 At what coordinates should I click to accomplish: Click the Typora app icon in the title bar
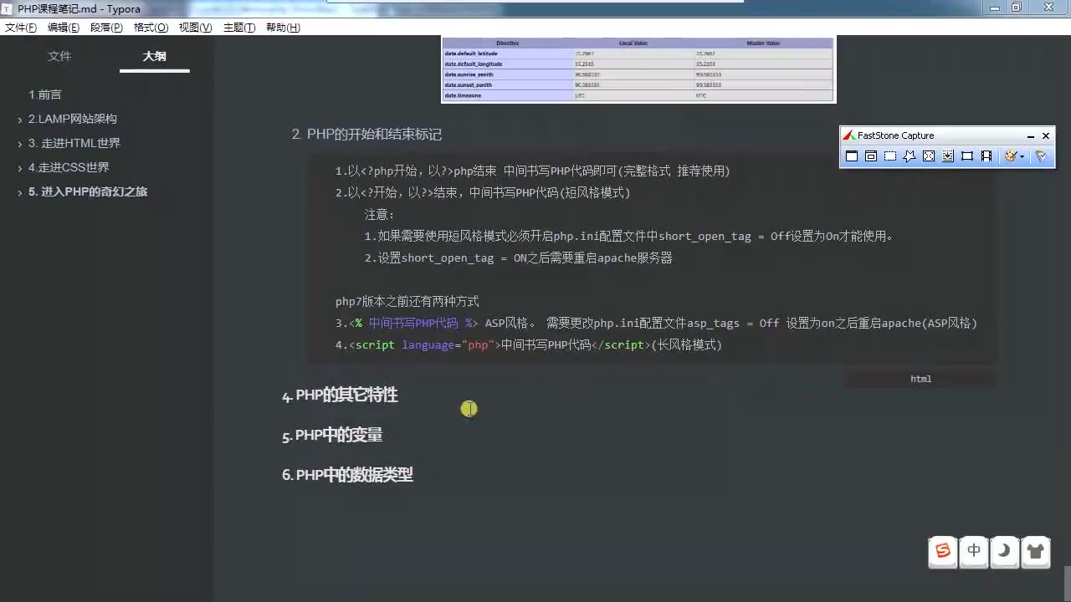(x=7, y=8)
